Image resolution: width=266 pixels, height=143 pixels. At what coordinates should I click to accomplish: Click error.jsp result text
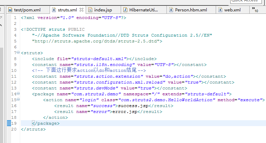125,112
